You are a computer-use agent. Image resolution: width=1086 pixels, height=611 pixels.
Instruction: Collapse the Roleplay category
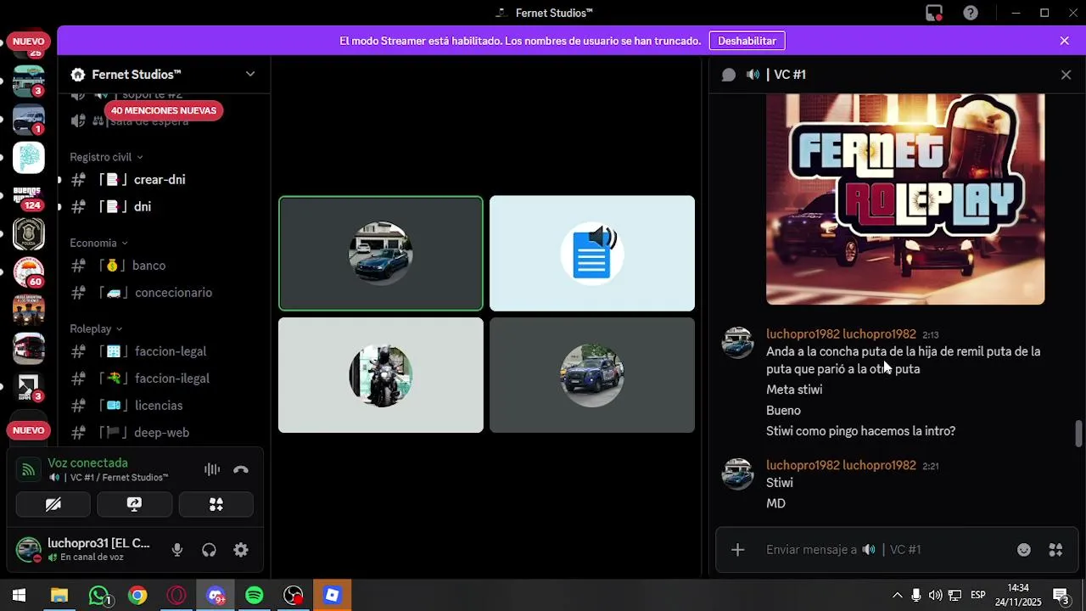(x=96, y=328)
